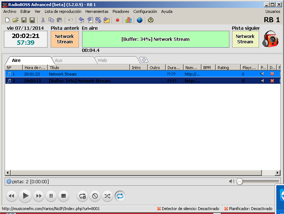
Task: Add a new playlist tab with the plus icon
Action: (144, 60)
